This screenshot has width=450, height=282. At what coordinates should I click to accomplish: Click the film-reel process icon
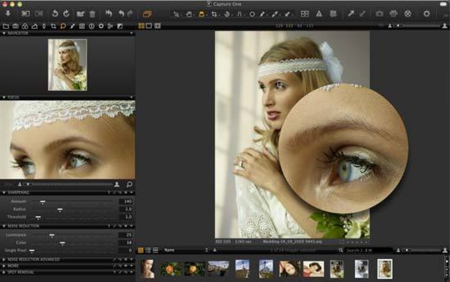[x=408, y=14]
